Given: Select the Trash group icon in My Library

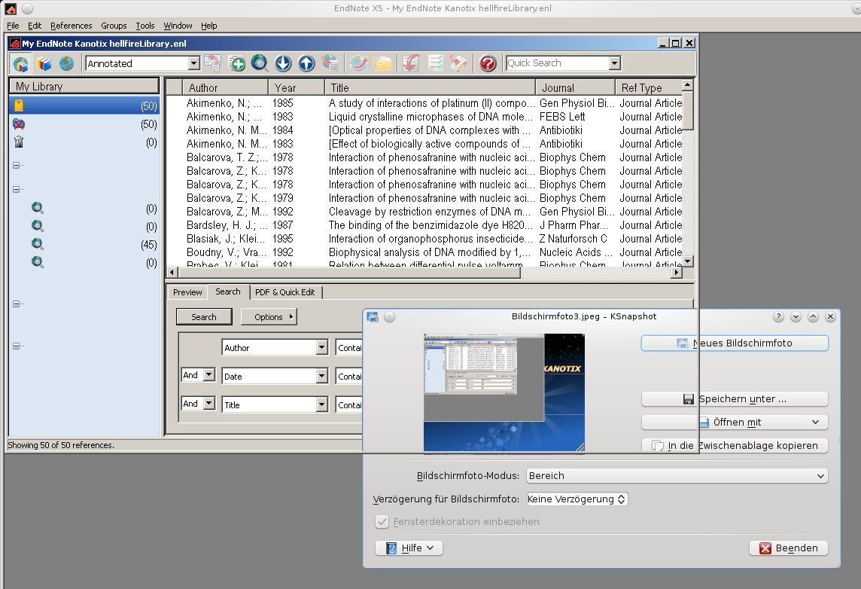Looking at the screenshot, I should [19, 142].
